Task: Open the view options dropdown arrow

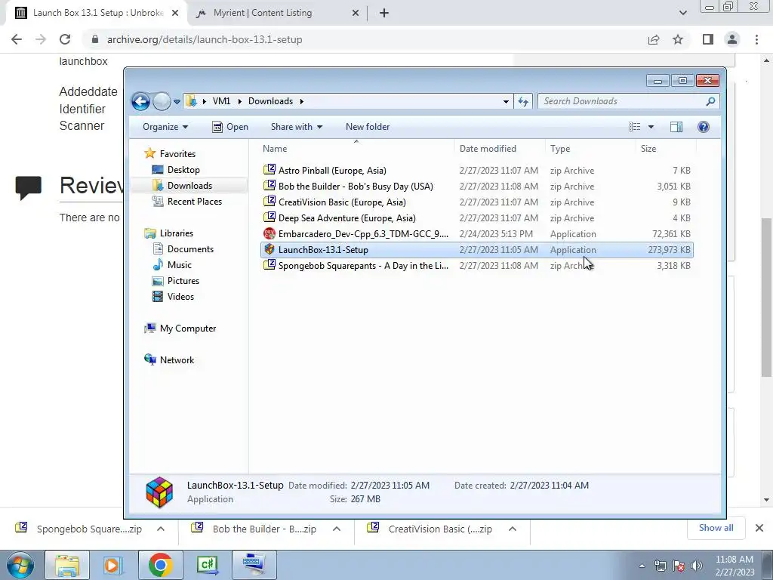Action: coord(651,127)
